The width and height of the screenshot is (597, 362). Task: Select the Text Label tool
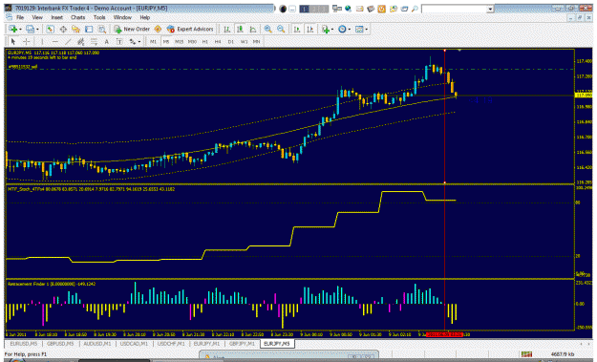[x=119, y=41]
